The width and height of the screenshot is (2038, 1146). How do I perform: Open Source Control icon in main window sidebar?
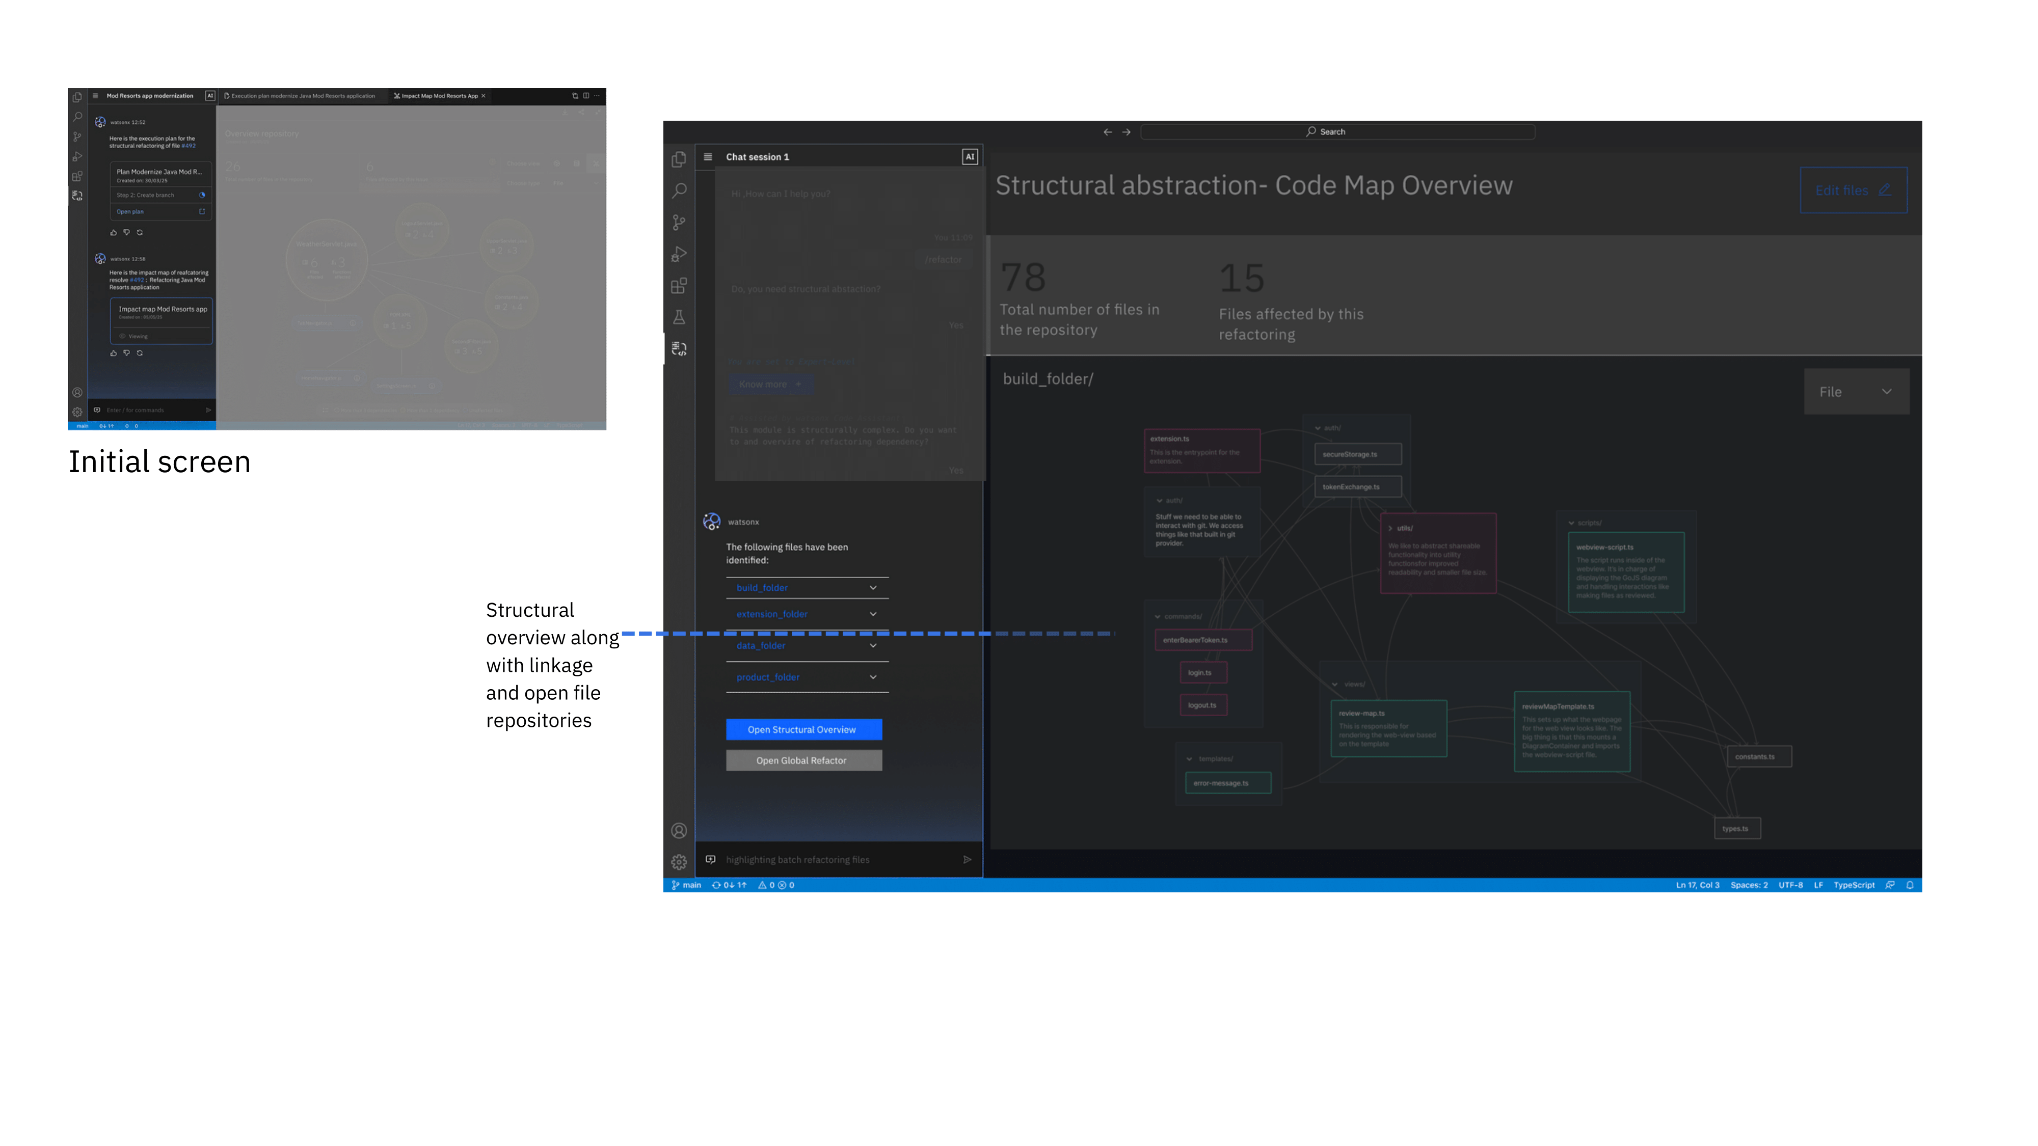click(x=679, y=223)
